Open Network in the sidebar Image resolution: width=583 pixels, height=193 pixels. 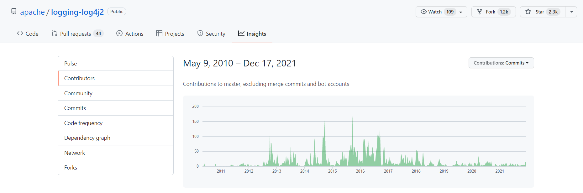click(116, 153)
